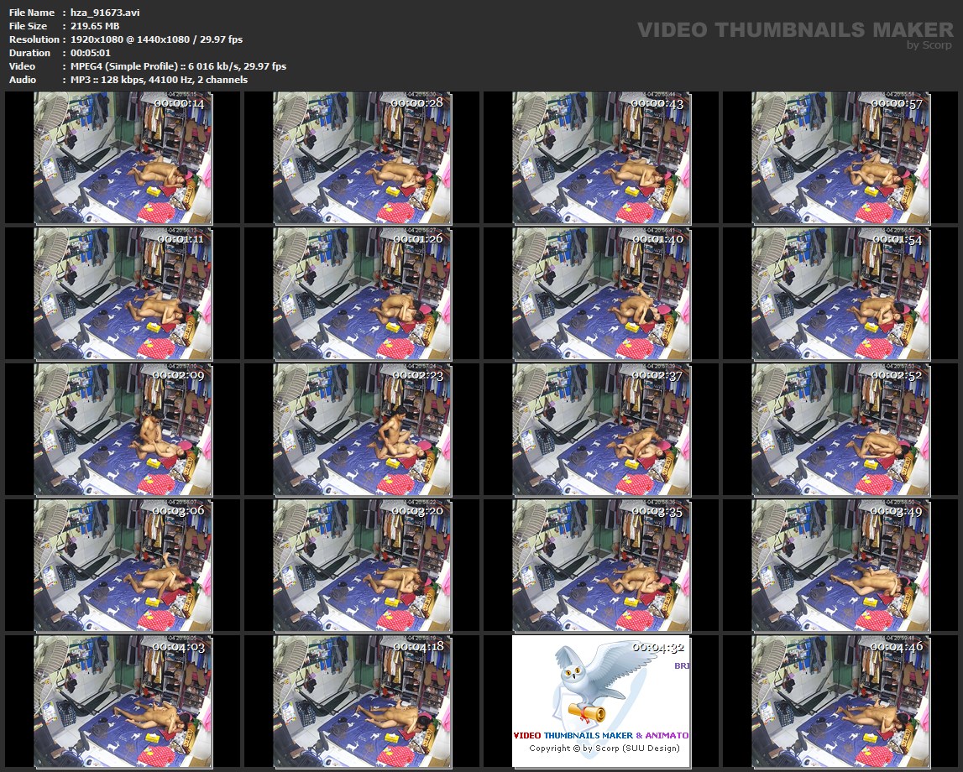The image size is (963, 772).
Task: Pick the frame stamped 00:03:49
Action: 840,566
